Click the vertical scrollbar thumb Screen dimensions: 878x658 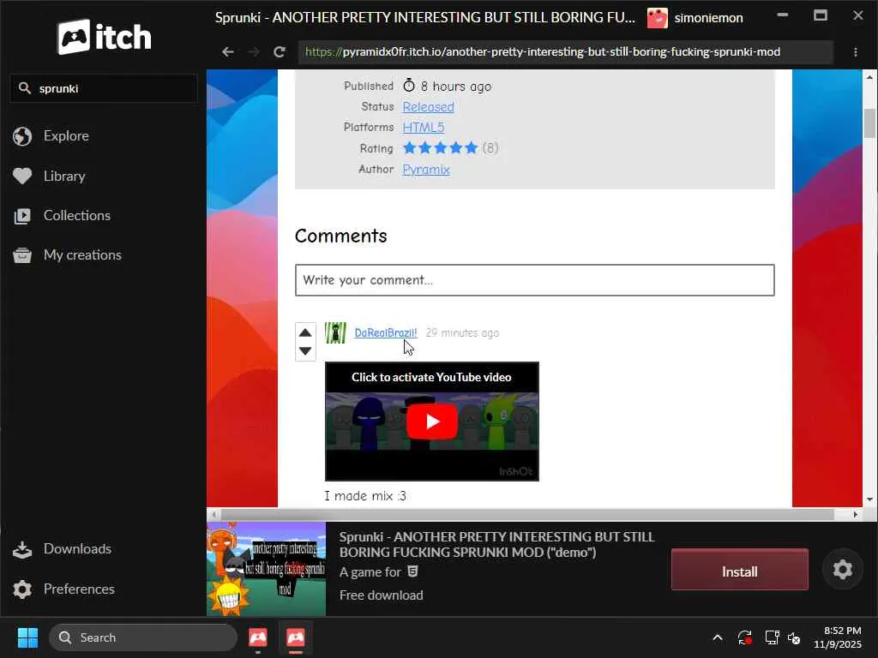pyautogui.click(x=869, y=123)
